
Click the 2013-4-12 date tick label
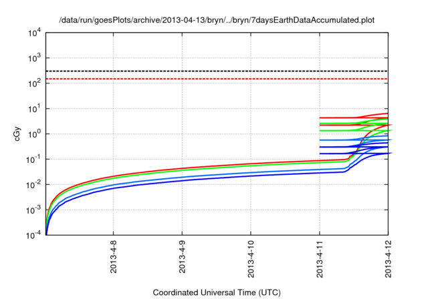388,259
